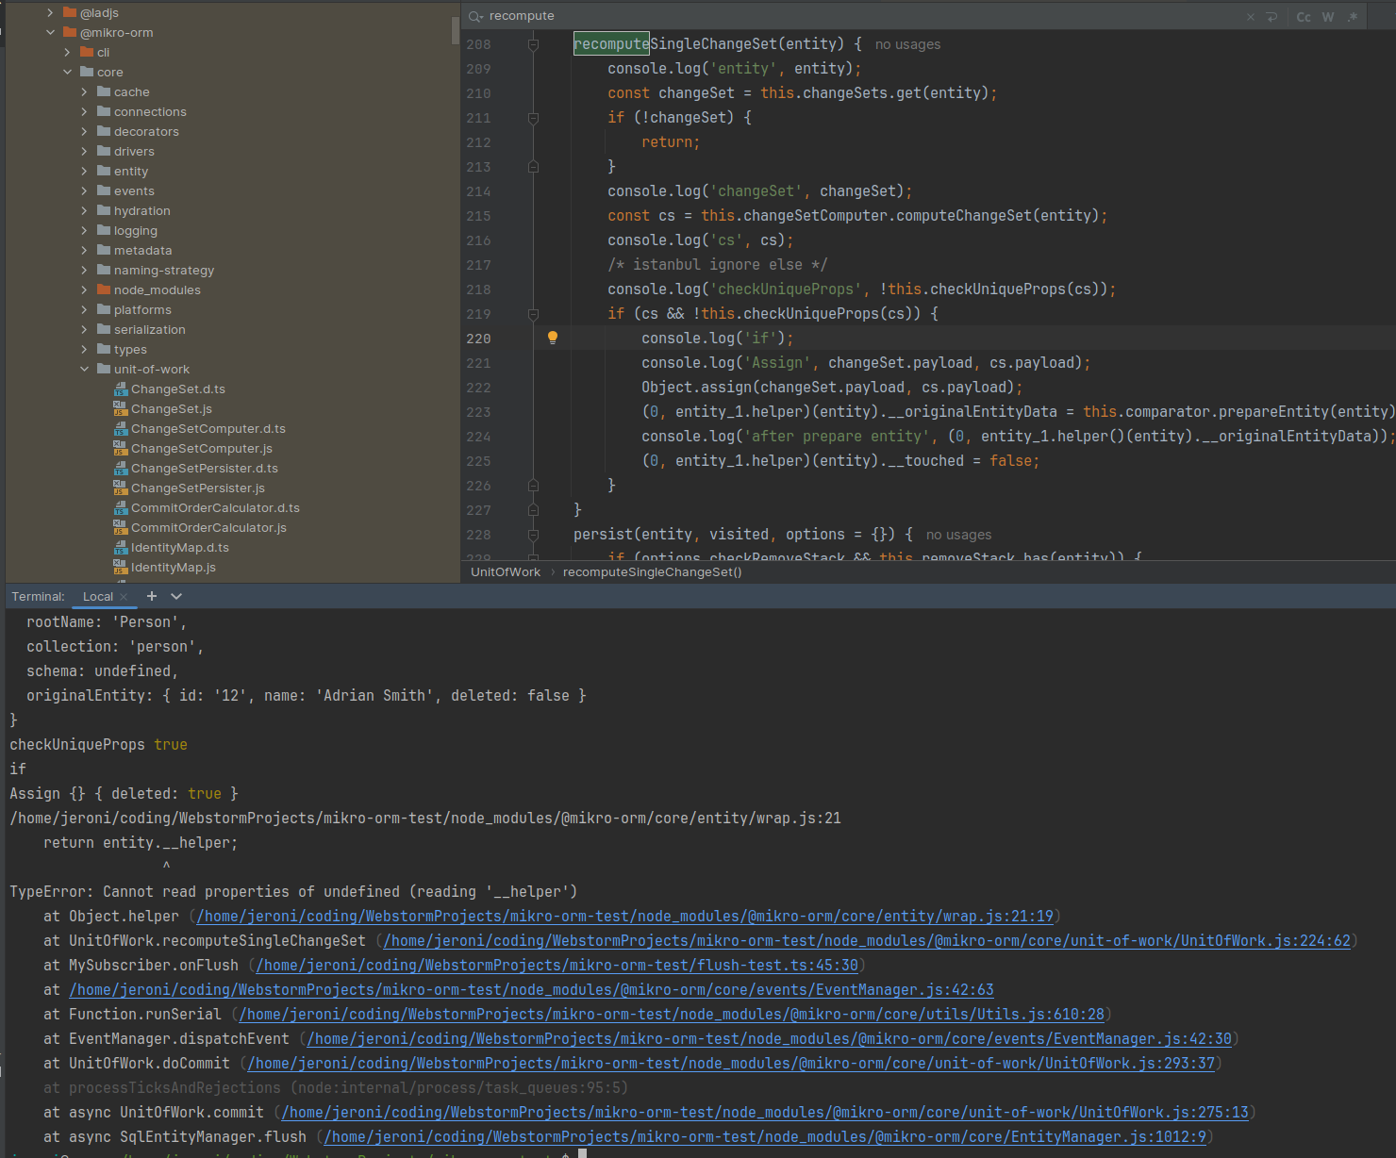This screenshot has width=1396, height=1158.
Task: Click the curved arrow icon in the search bar
Action: (1272, 16)
